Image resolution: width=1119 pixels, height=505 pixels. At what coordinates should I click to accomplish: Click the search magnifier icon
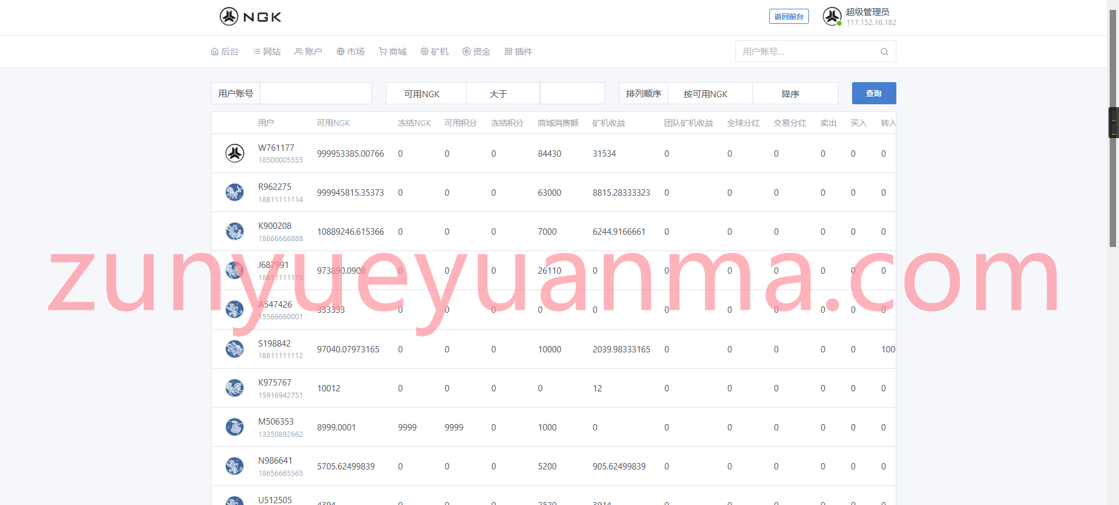coord(884,51)
